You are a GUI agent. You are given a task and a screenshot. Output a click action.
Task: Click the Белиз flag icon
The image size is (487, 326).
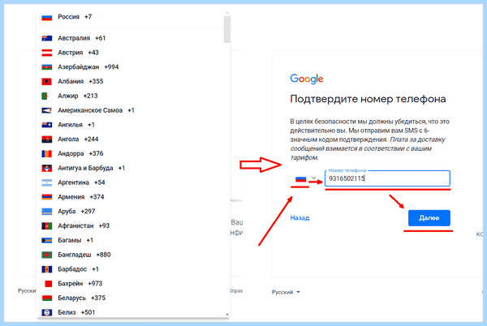(x=47, y=312)
